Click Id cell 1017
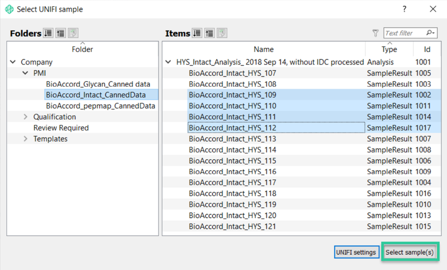Image resolution: width=447 pixels, height=270 pixels. (423, 128)
